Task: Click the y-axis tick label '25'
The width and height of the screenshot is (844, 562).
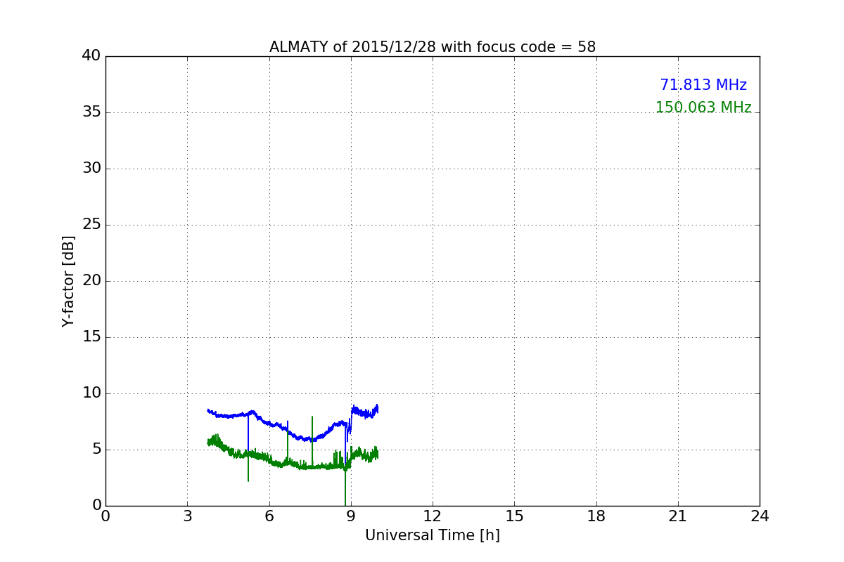Action: 91,225
